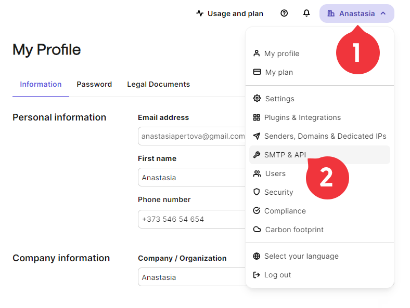
Task: Select SMTP & API menu item
Action: click(319, 155)
